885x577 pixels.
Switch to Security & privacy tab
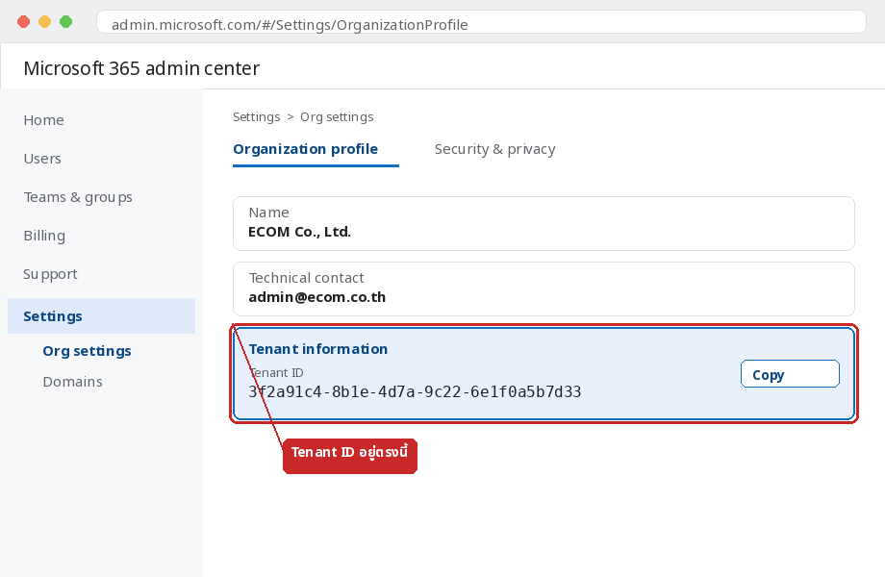(495, 149)
